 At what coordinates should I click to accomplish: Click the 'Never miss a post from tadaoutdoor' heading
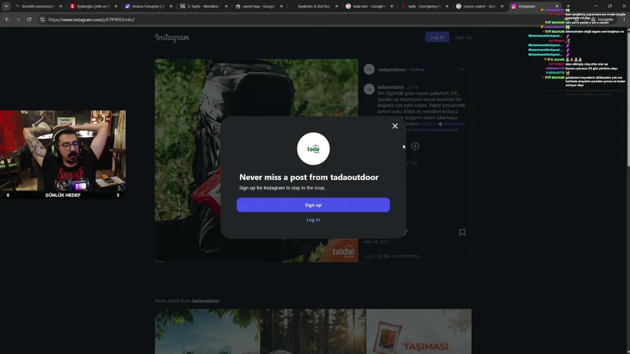pyautogui.click(x=309, y=177)
